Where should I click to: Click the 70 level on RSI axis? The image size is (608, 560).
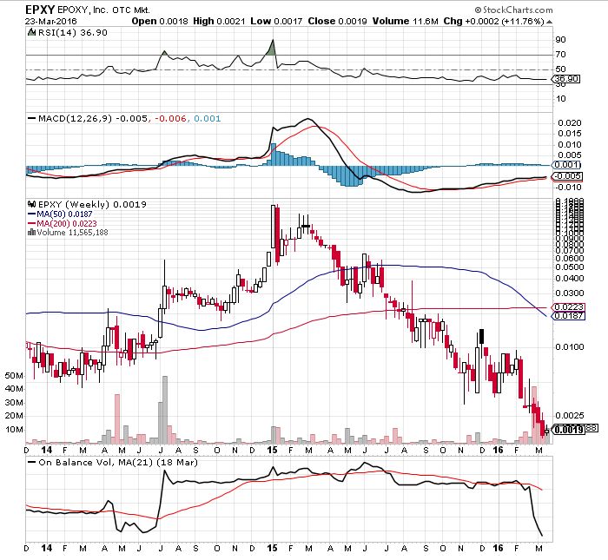[561, 54]
